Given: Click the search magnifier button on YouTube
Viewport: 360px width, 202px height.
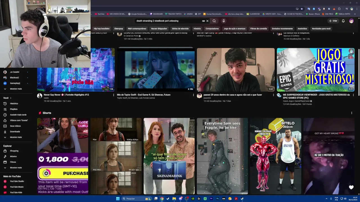Looking at the screenshot, I should pyautogui.click(x=214, y=21).
